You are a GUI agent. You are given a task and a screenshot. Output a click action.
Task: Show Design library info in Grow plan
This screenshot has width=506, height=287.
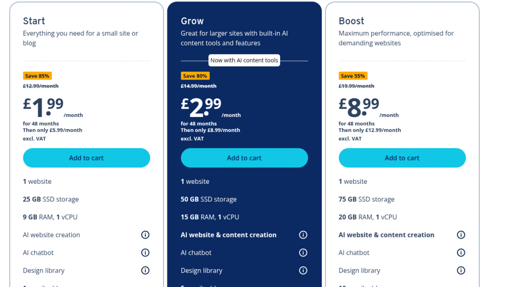pyautogui.click(x=303, y=271)
